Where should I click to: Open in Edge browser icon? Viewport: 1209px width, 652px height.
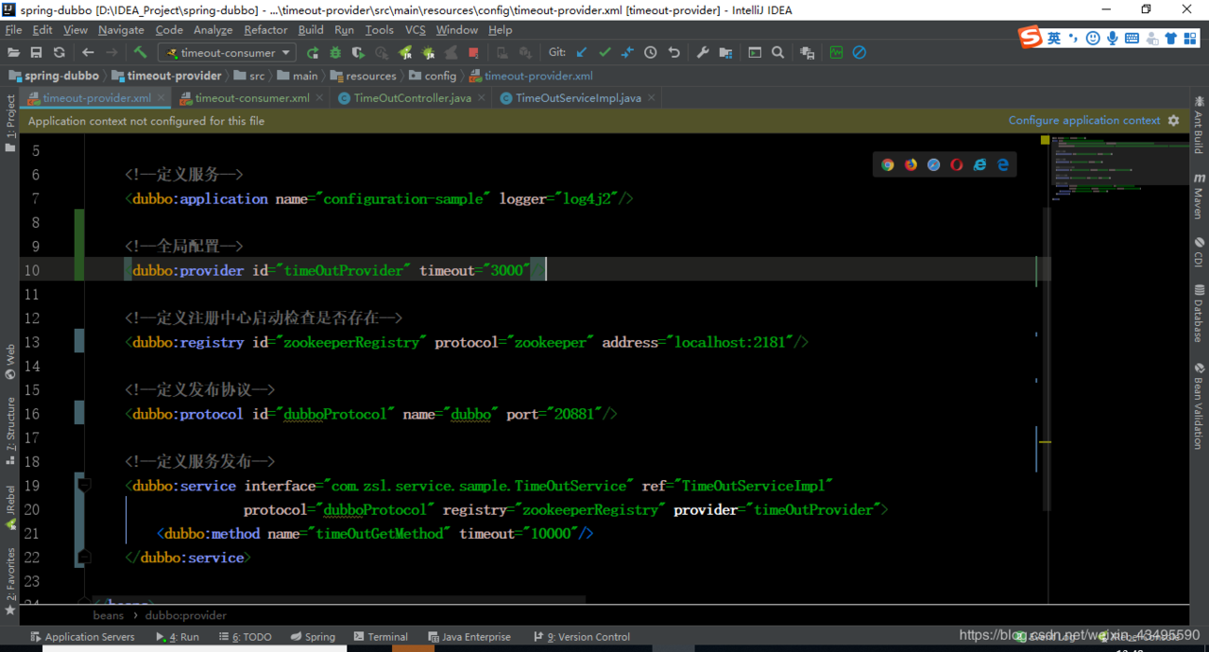coord(1002,164)
